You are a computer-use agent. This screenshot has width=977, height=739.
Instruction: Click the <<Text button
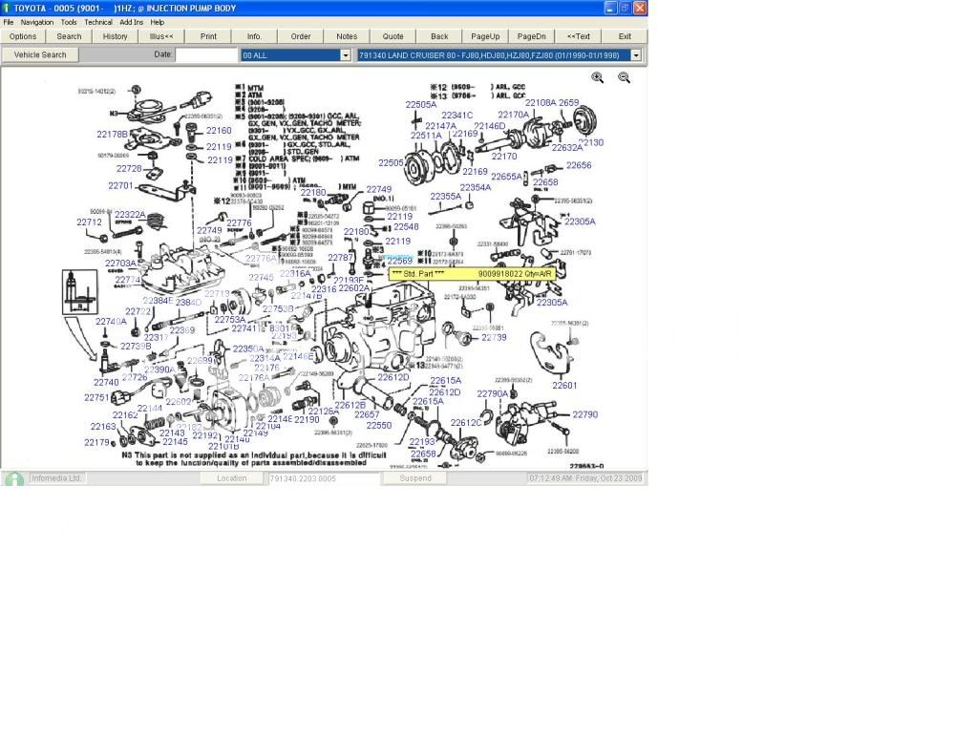pos(578,36)
